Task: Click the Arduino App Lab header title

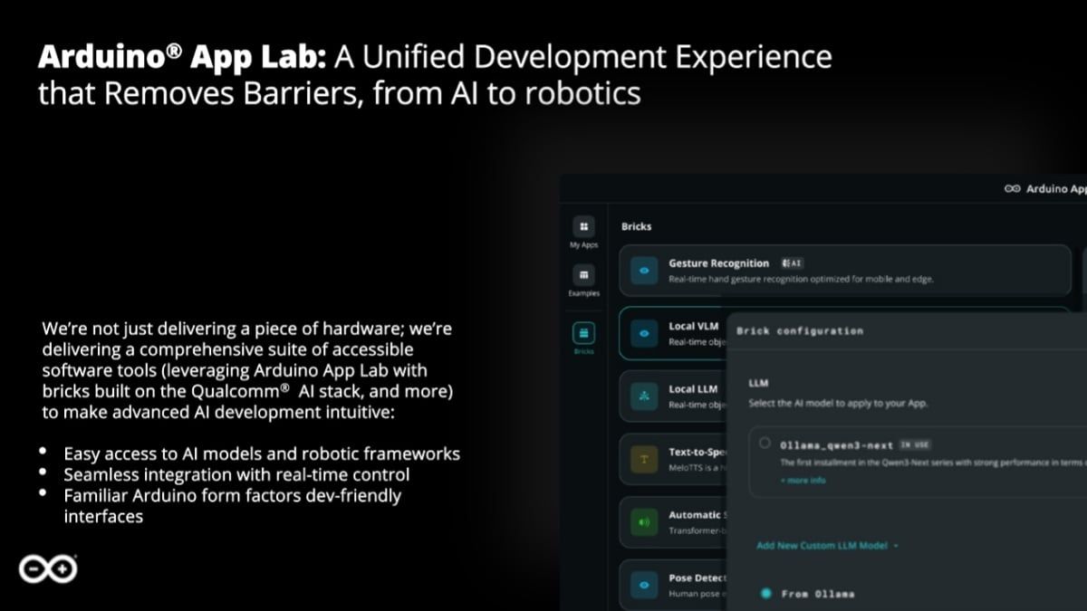Action: tap(1055, 189)
